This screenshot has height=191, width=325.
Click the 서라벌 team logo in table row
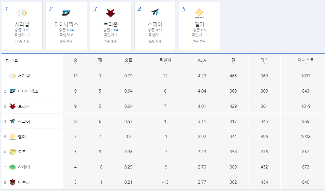(13, 76)
